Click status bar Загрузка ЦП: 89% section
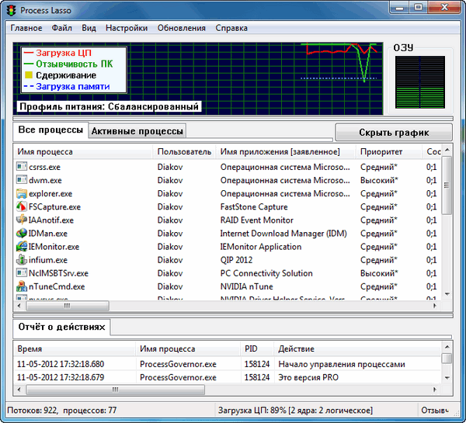The width and height of the screenshot is (466, 423). coord(295,411)
